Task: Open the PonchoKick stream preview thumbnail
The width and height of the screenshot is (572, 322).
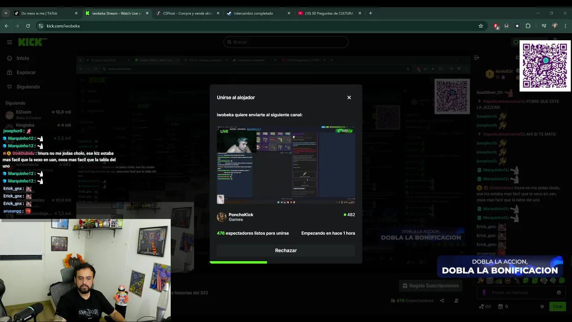Action: click(x=286, y=165)
